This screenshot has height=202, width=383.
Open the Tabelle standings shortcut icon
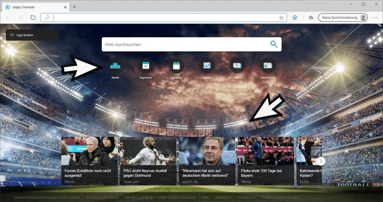(115, 65)
